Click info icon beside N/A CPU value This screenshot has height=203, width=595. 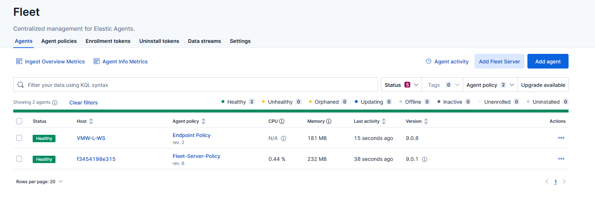point(284,139)
